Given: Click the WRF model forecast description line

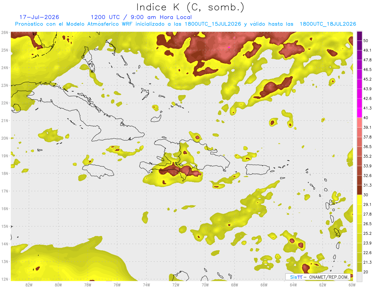Looking at the screenshot, I should tap(186, 24).
